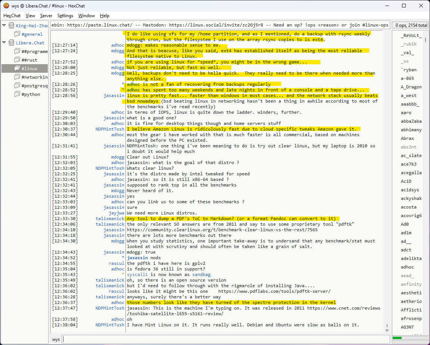Collapse the Xing-Hai-Zha server tree
Viewport: 430px width, 345px height.
[4, 26]
